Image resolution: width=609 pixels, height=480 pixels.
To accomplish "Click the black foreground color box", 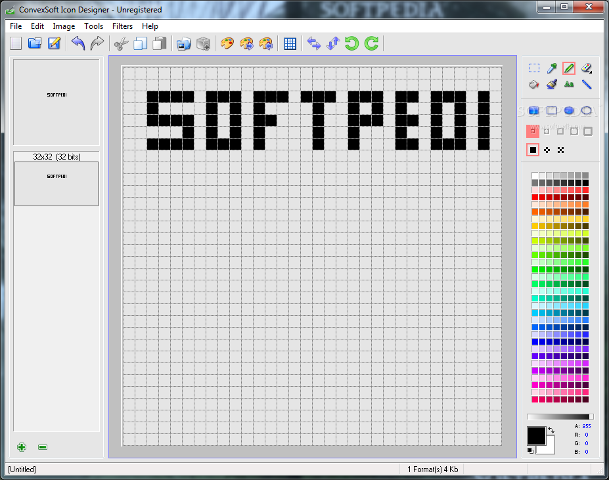I will pos(536,435).
